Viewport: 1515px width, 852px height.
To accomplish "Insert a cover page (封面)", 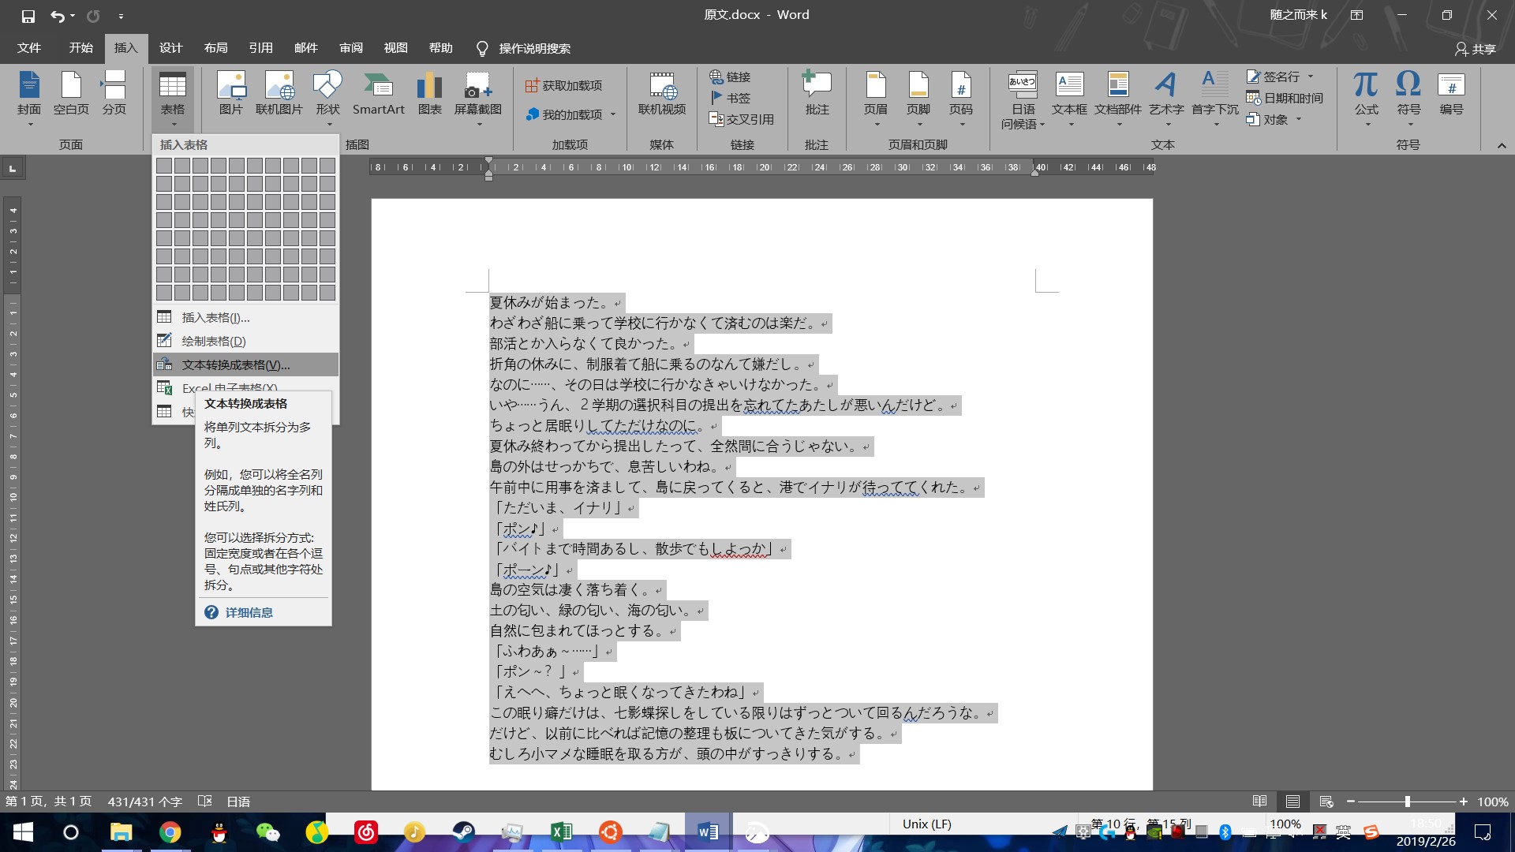I will [x=29, y=99].
